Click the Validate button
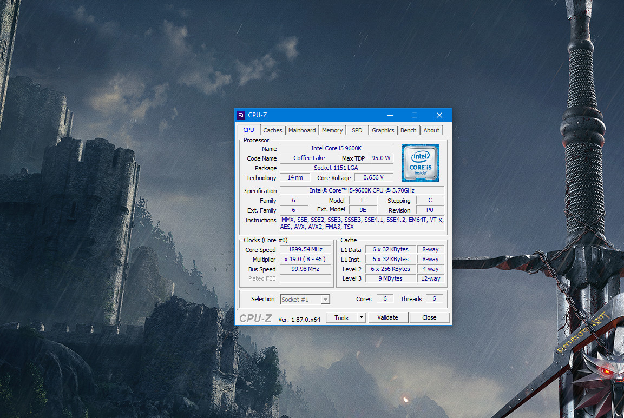The height and width of the screenshot is (418, 624). [387, 317]
